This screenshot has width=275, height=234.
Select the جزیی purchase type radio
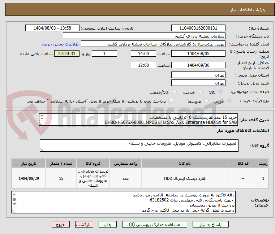click(x=229, y=101)
